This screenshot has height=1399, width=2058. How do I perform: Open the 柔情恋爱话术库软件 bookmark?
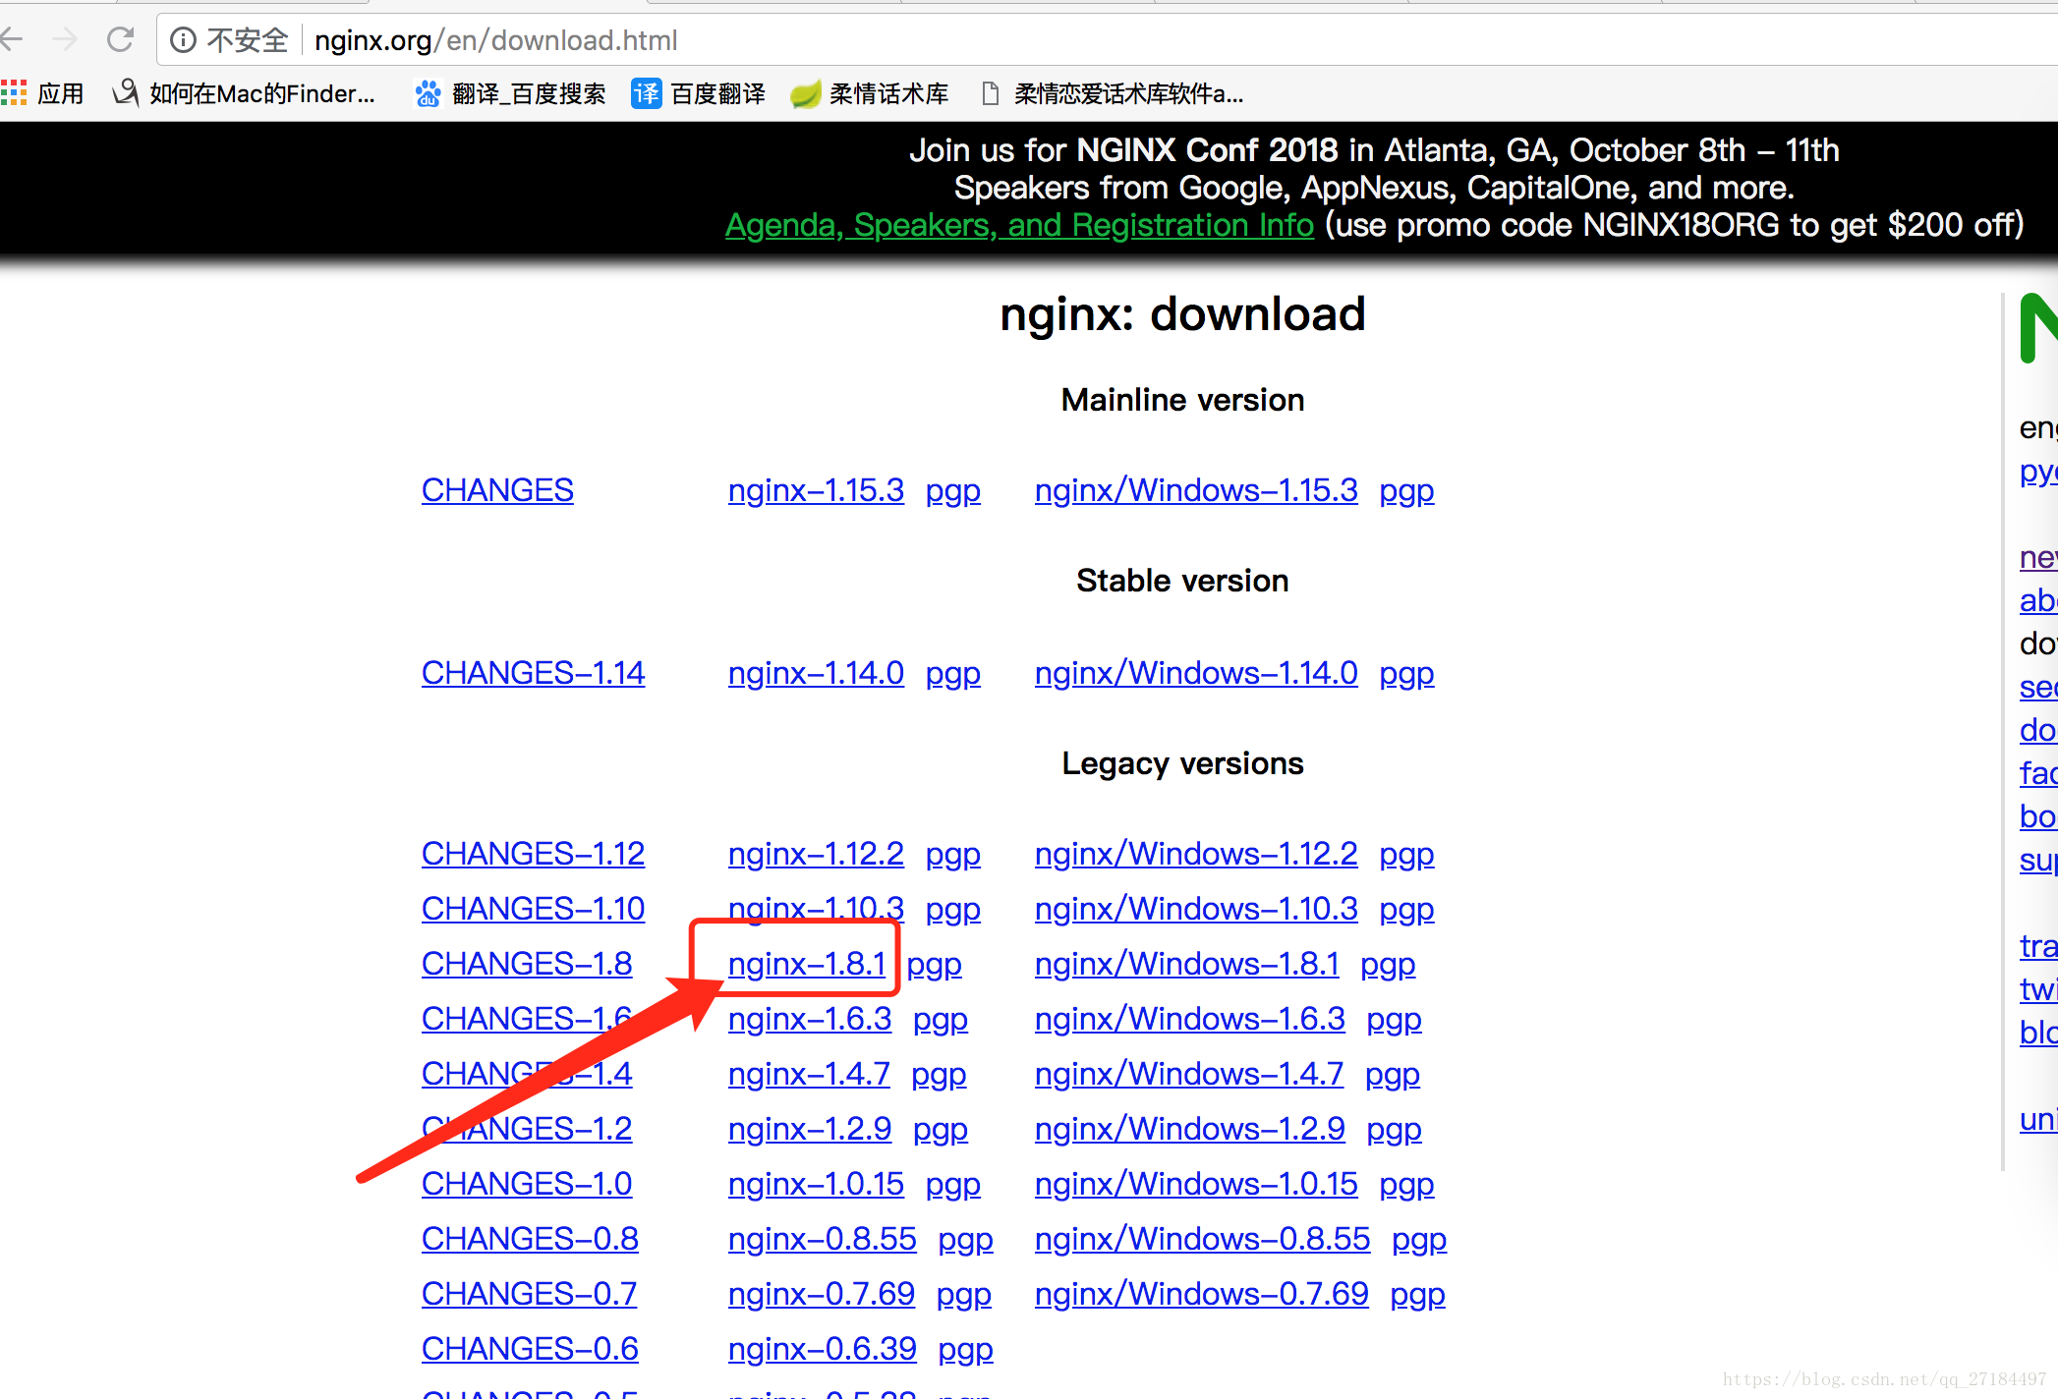[x=1113, y=93]
